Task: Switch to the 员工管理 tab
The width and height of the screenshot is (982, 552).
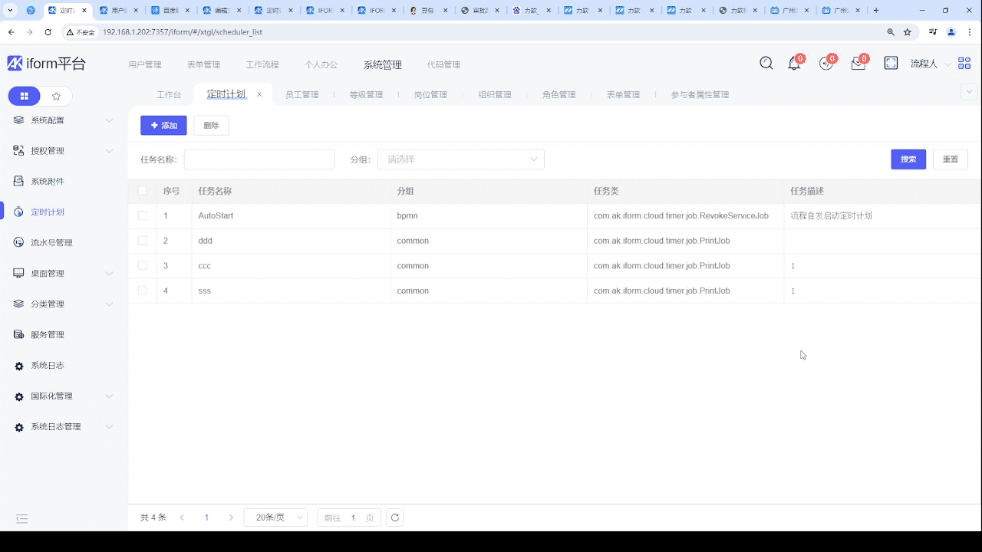Action: pos(302,95)
